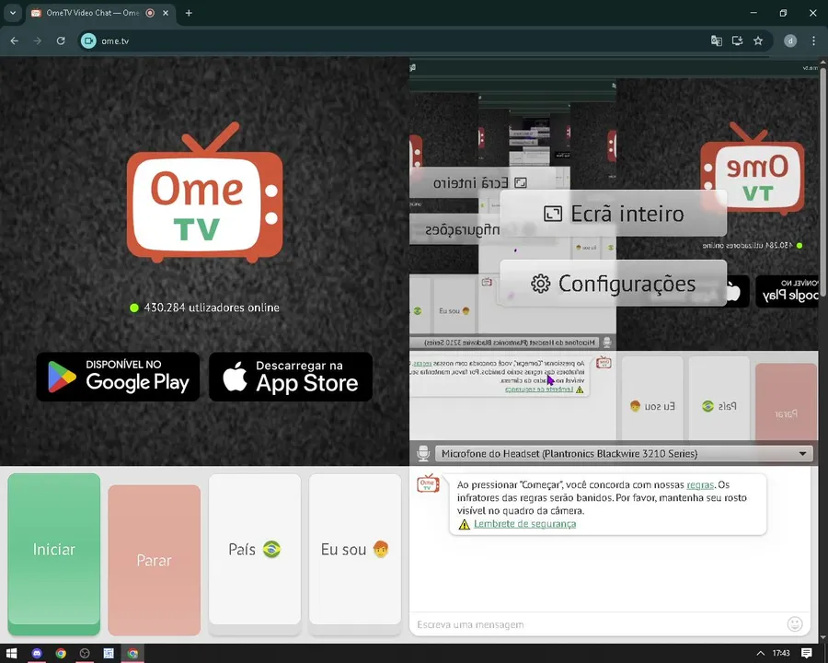
Task: Click the Parar button
Action: (x=155, y=560)
